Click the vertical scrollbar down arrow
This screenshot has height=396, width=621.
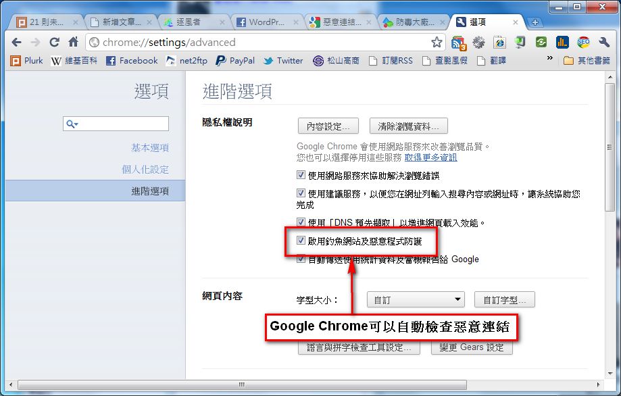tap(610, 373)
